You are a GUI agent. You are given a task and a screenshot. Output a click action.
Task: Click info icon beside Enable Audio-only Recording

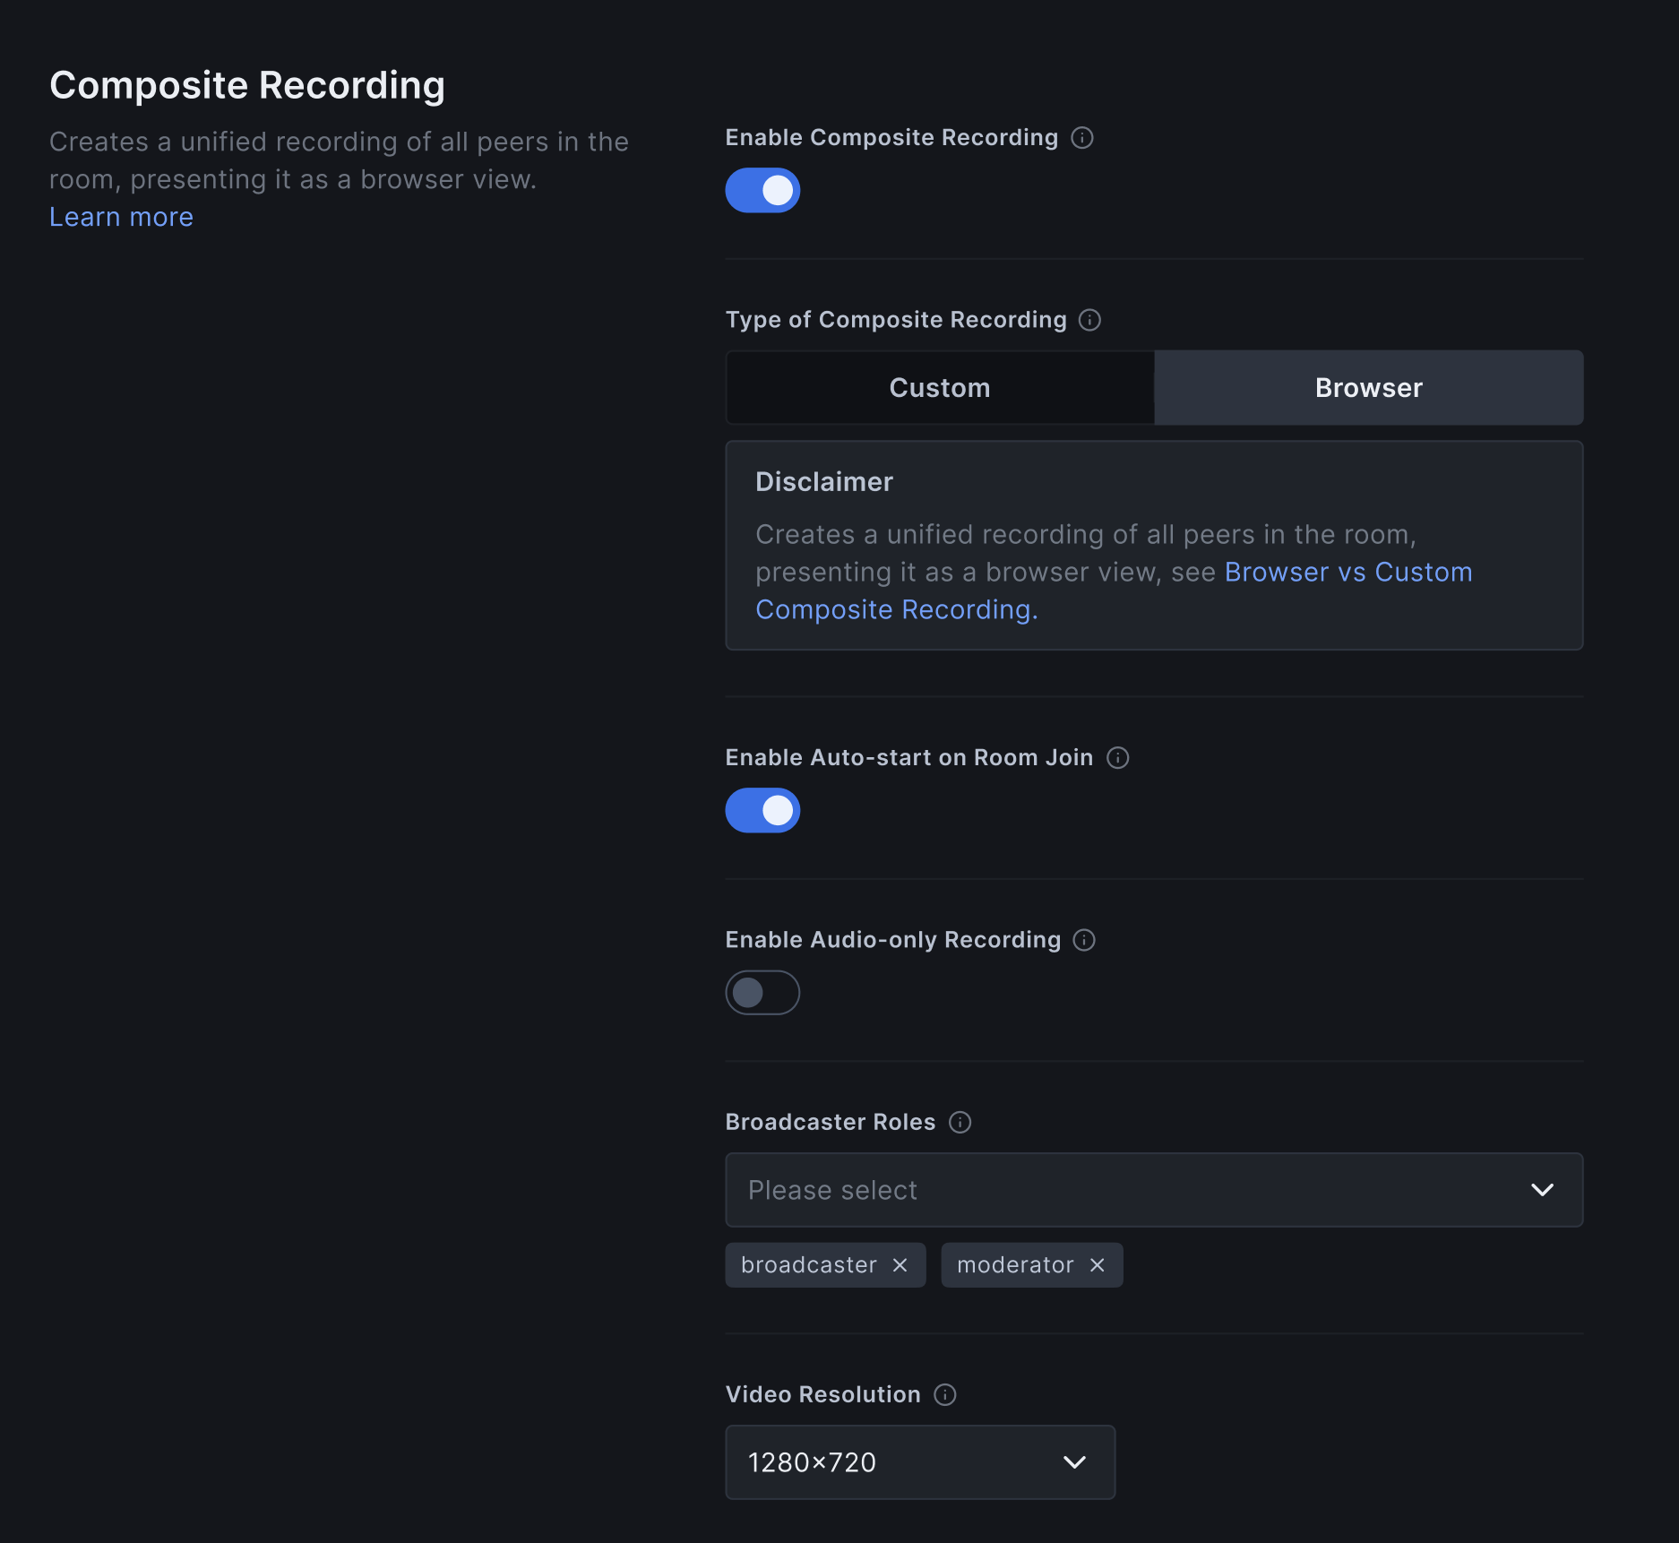pyautogui.click(x=1084, y=940)
